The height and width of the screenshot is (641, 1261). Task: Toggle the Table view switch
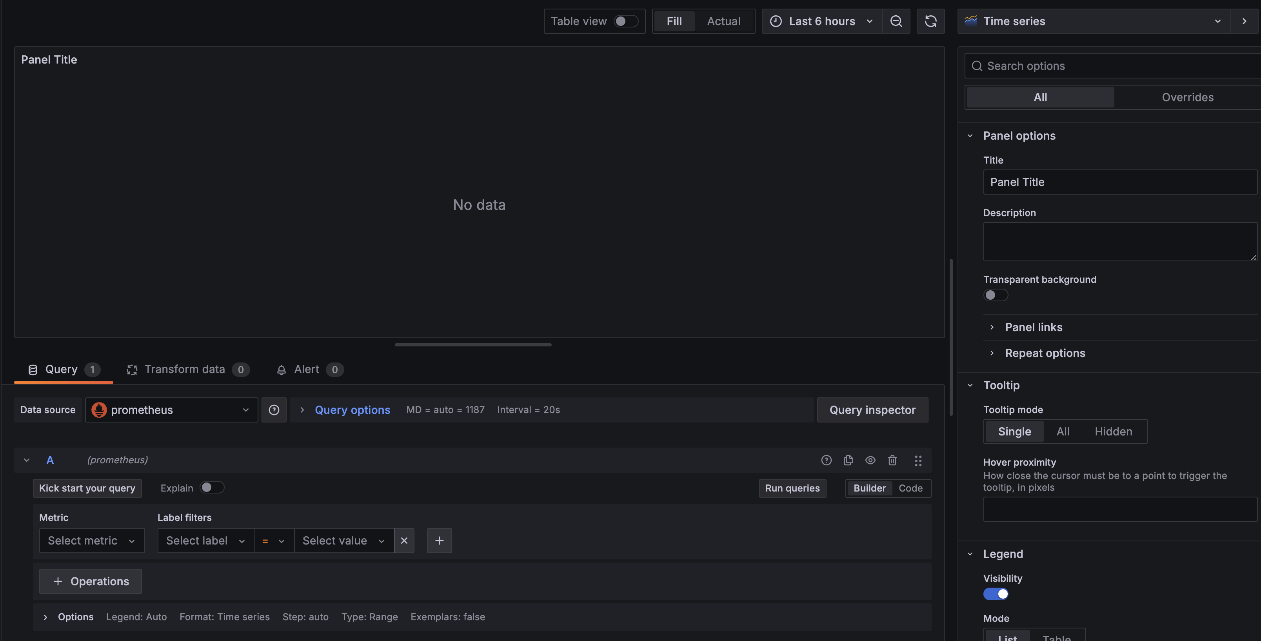point(626,21)
